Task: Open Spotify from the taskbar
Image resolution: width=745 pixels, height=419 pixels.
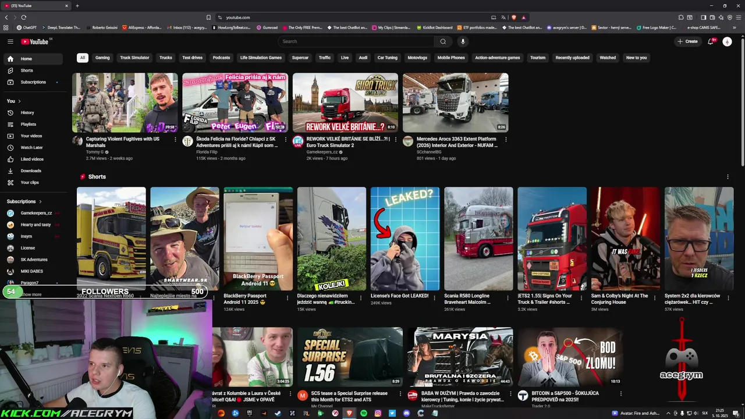Action: (364, 413)
